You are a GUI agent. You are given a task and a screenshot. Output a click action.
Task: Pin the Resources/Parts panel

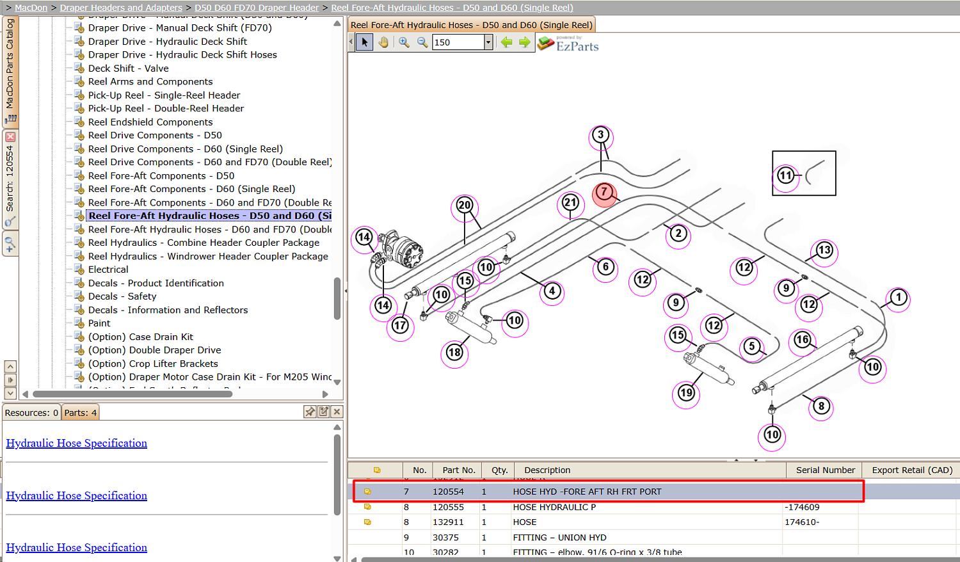coord(310,412)
